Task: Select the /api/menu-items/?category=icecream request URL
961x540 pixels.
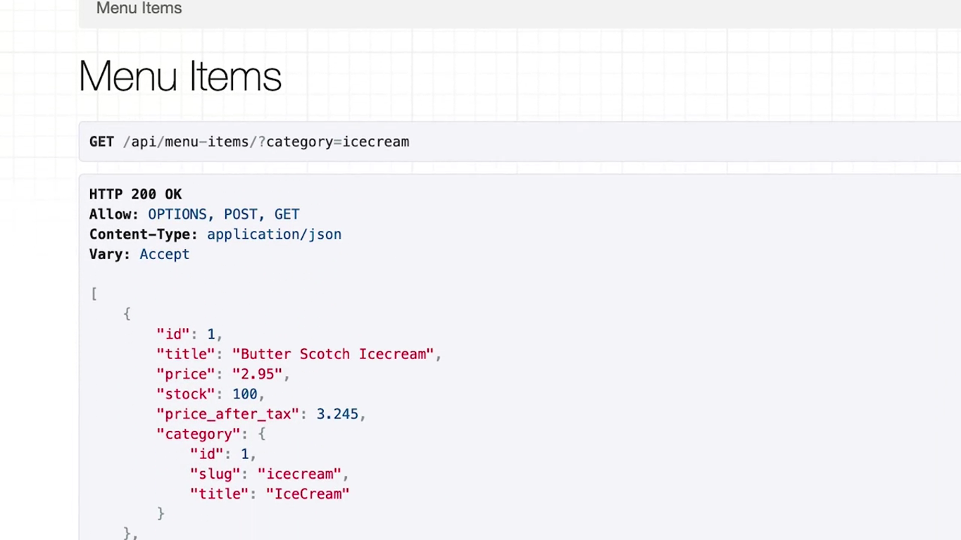Action: [x=266, y=142]
